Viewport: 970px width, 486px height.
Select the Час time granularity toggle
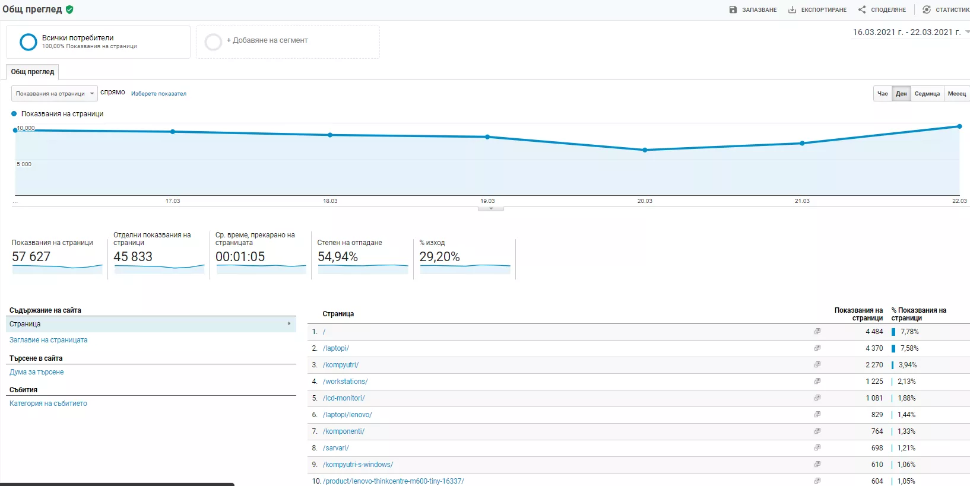click(883, 94)
